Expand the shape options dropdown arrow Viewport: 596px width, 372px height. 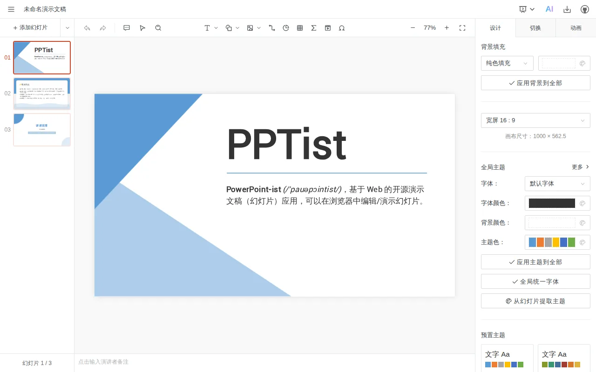[x=237, y=28]
